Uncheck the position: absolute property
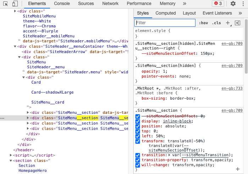The width and height of the screenshot is (248, 174). coord(138,126)
